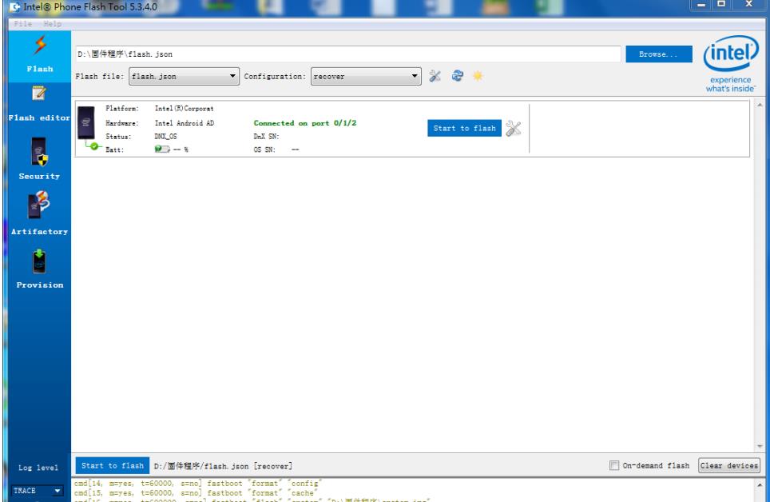This screenshot has width=770, height=502.
Task: Click bottom Start to flash button
Action: (113, 465)
